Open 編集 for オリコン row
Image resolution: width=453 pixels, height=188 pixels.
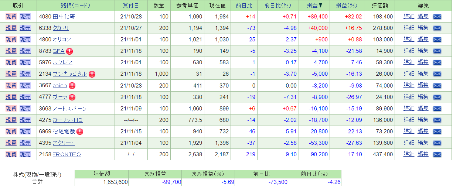click(423, 40)
